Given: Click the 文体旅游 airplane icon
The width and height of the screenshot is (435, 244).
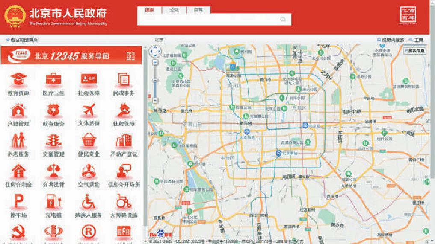Looking at the screenshot, I should tap(89, 110).
